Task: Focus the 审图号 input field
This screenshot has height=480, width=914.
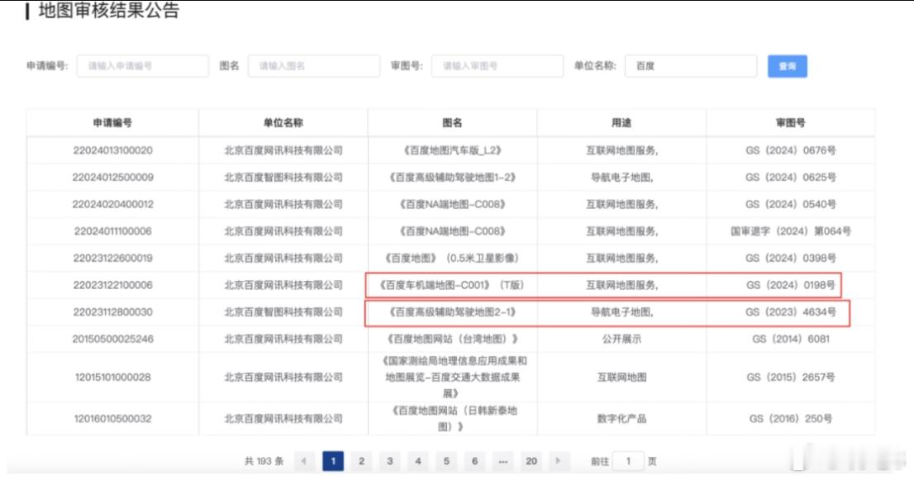Action: [497, 66]
